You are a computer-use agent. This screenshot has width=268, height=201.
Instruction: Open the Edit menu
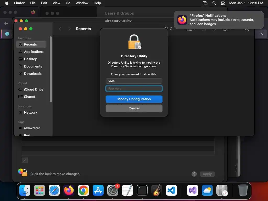click(44, 3)
